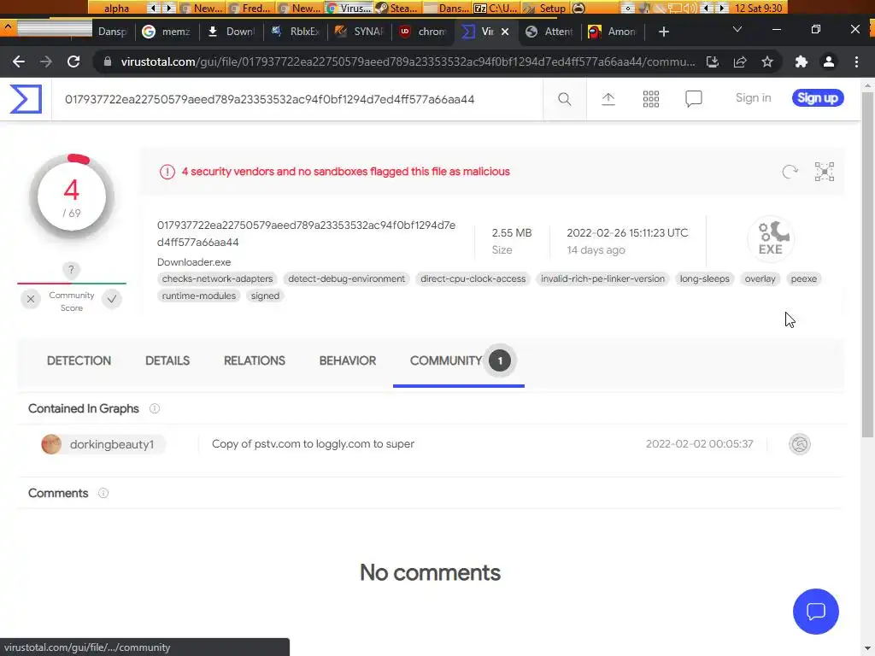The image size is (875, 656).
Task: Click the hash search input field
Action: tap(297, 99)
